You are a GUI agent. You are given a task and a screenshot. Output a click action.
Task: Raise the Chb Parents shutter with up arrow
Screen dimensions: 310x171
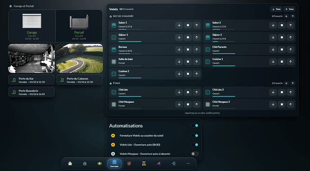point(290,49)
